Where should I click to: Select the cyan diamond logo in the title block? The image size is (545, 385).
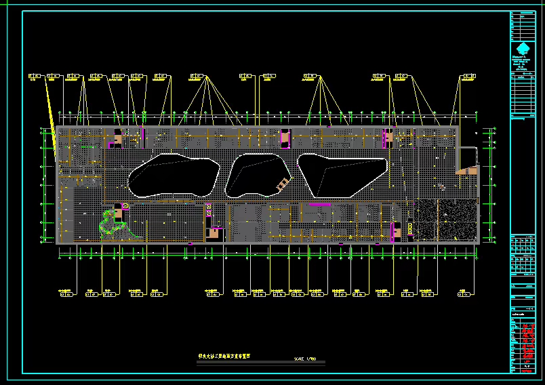coord(523,49)
